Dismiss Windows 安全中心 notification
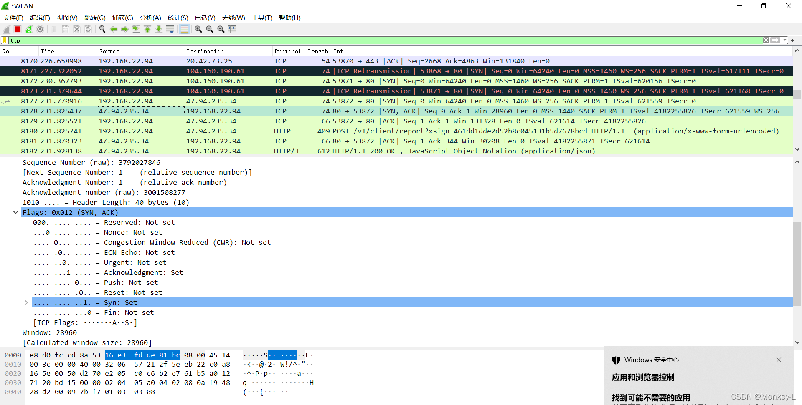The height and width of the screenshot is (405, 802). tap(779, 360)
